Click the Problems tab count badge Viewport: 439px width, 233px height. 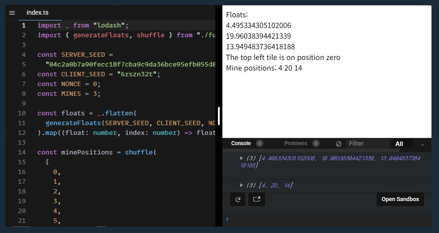(x=316, y=143)
